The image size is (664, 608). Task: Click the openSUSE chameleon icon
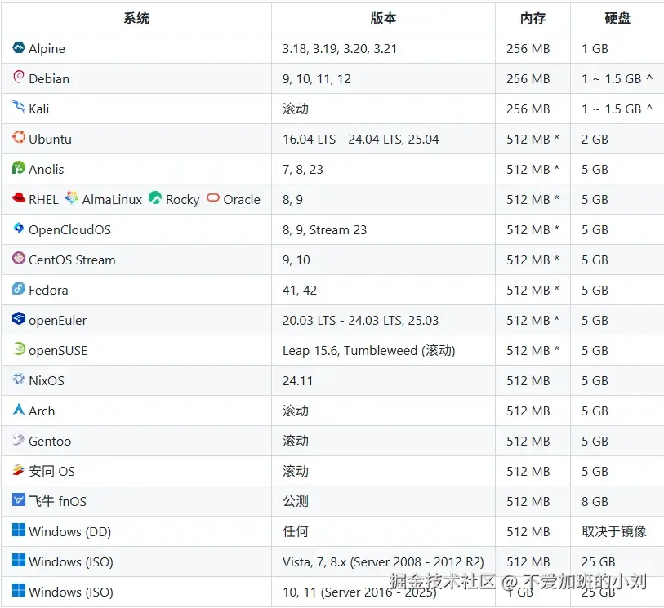point(19,348)
